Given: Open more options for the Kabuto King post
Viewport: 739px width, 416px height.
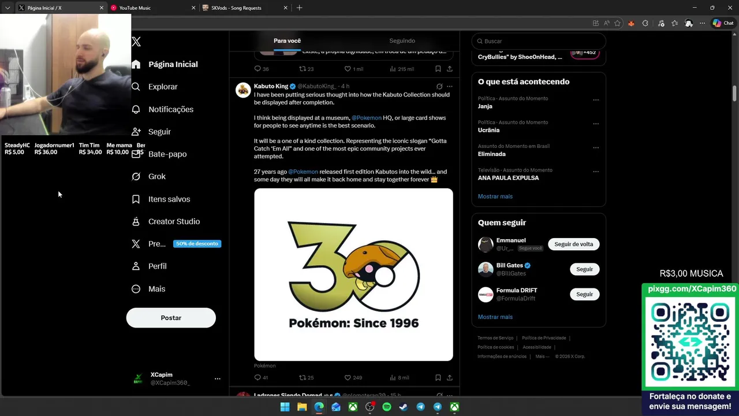Looking at the screenshot, I should pos(450,87).
